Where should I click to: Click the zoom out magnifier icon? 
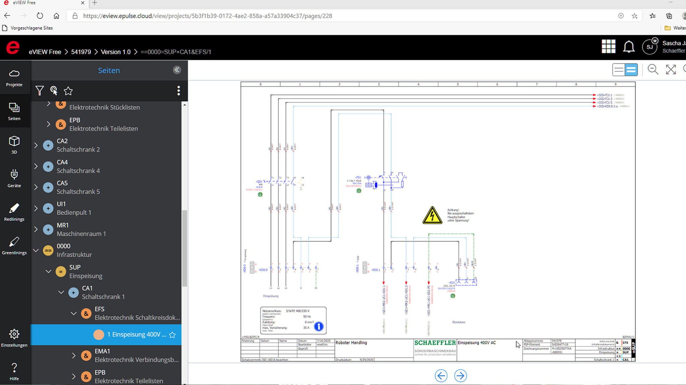pos(653,70)
